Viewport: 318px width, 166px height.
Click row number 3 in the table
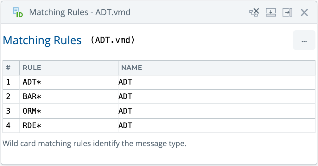click(8, 111)
